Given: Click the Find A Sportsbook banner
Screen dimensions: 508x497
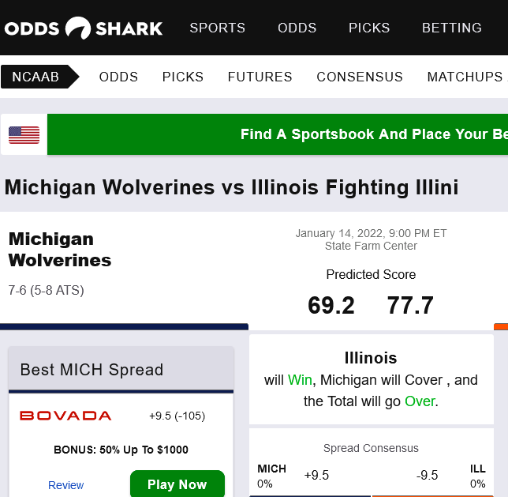Looking at the screenshot, I should (374, 134).
